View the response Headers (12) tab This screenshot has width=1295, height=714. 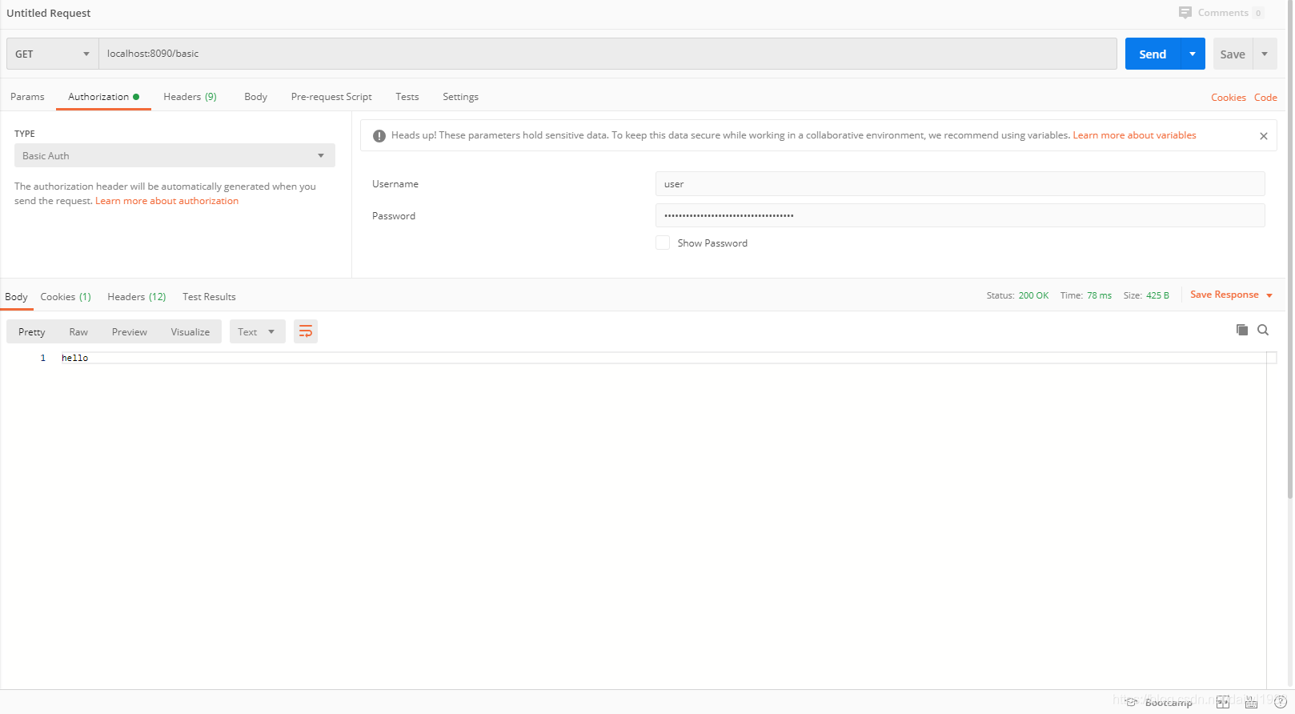click(136, 297)
